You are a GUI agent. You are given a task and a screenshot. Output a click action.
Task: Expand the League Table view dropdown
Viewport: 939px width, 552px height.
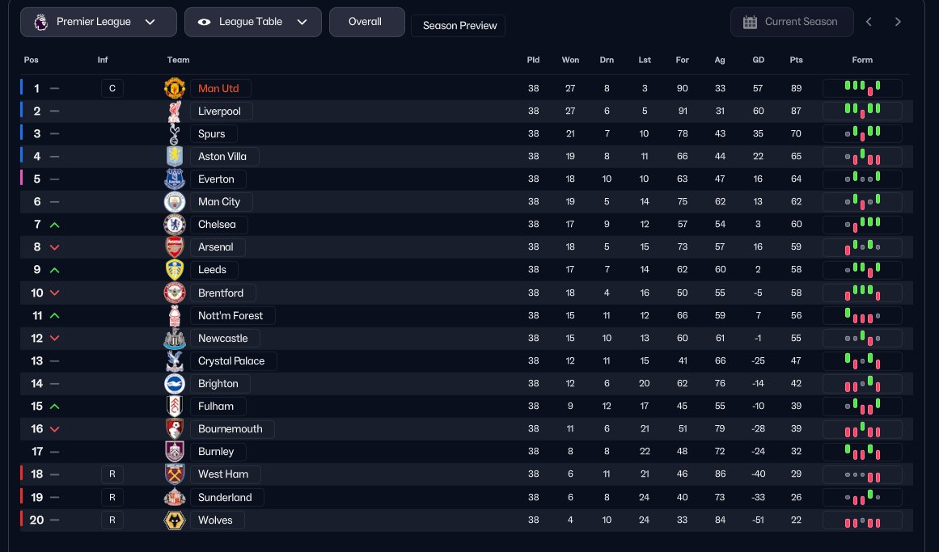[252, 22]
